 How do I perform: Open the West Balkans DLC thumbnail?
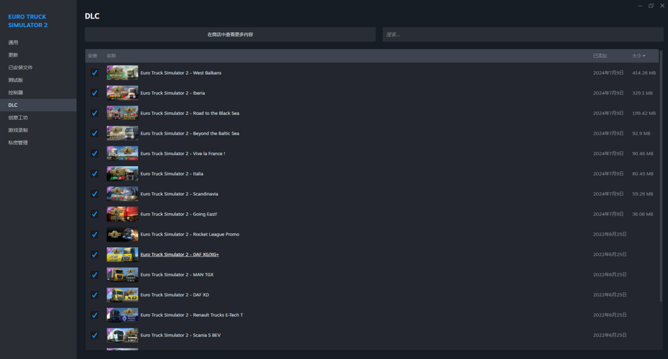click(x=122, y=73)
